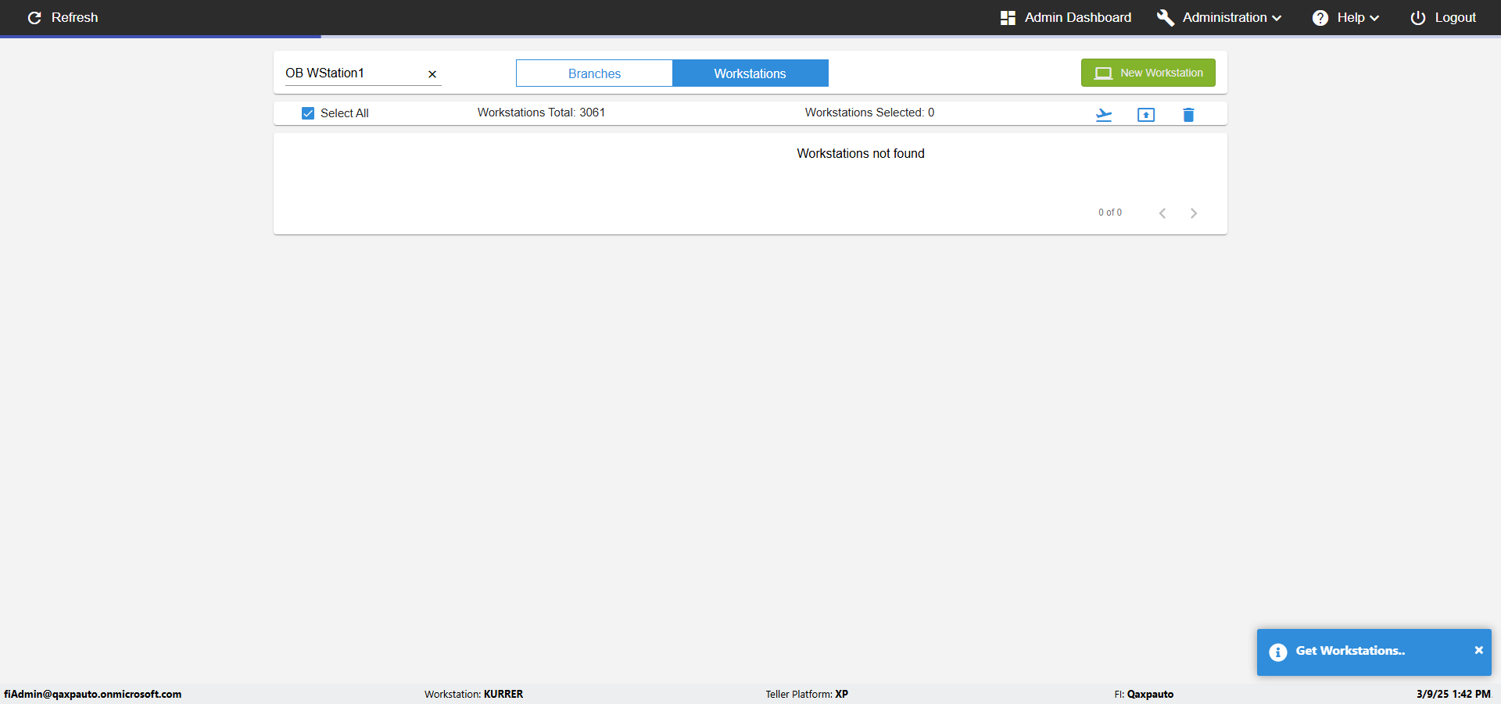Select the Workstations tab
1501x704 pixels.
tap(750, 73)
